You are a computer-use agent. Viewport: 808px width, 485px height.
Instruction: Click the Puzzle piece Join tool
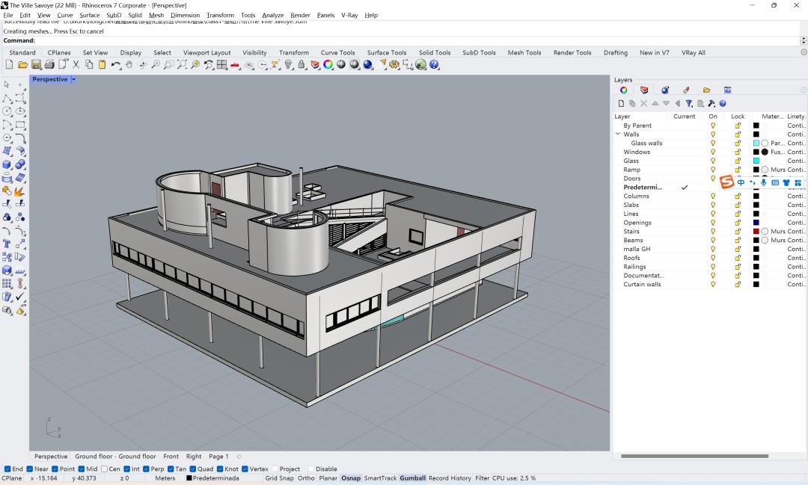coord(7,191)
